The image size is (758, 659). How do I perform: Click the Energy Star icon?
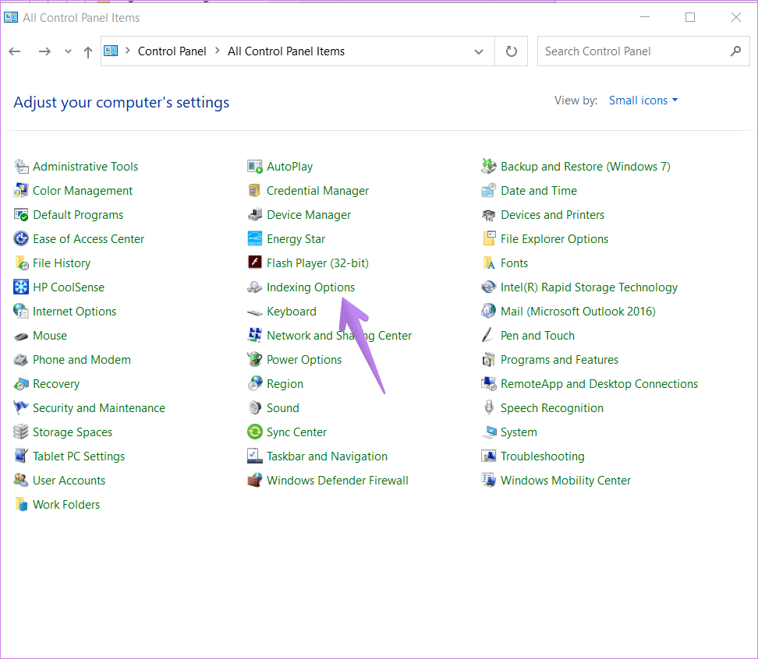pyautogui.click(x=255, y=239)
